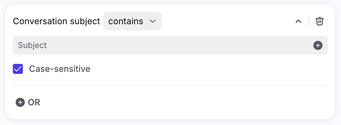
Task: Click the Subject placeholder text
Action: [x=33, y=45]
